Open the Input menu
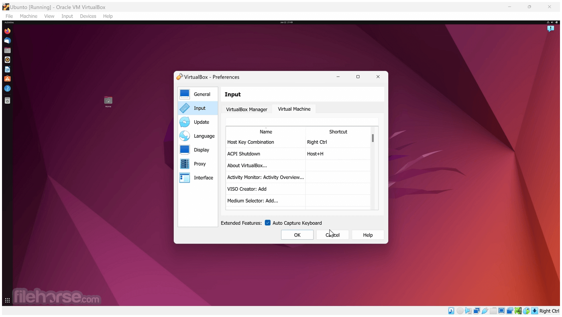 pos(67,16)
